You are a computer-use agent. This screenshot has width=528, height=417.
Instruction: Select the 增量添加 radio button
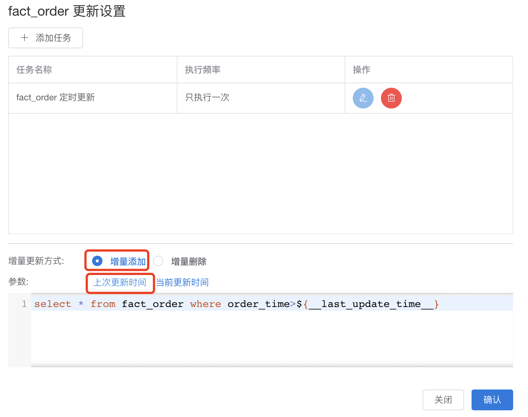pos(97,261)
